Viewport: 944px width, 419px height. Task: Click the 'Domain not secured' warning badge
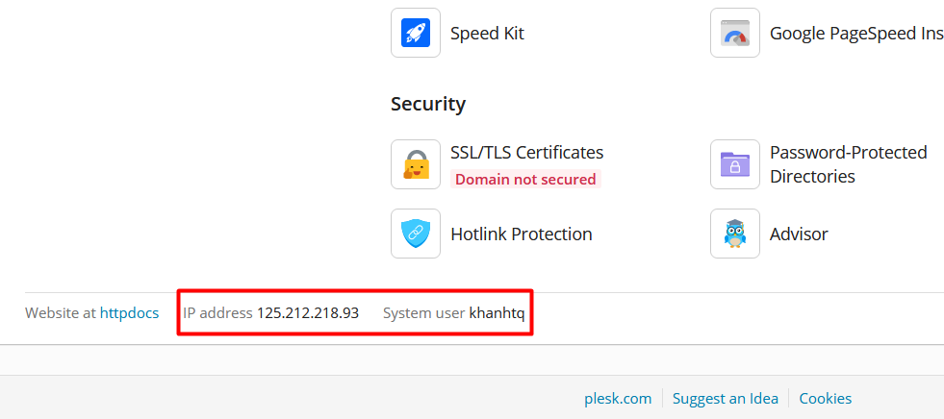pyautogui.click(x=525, y=179)
